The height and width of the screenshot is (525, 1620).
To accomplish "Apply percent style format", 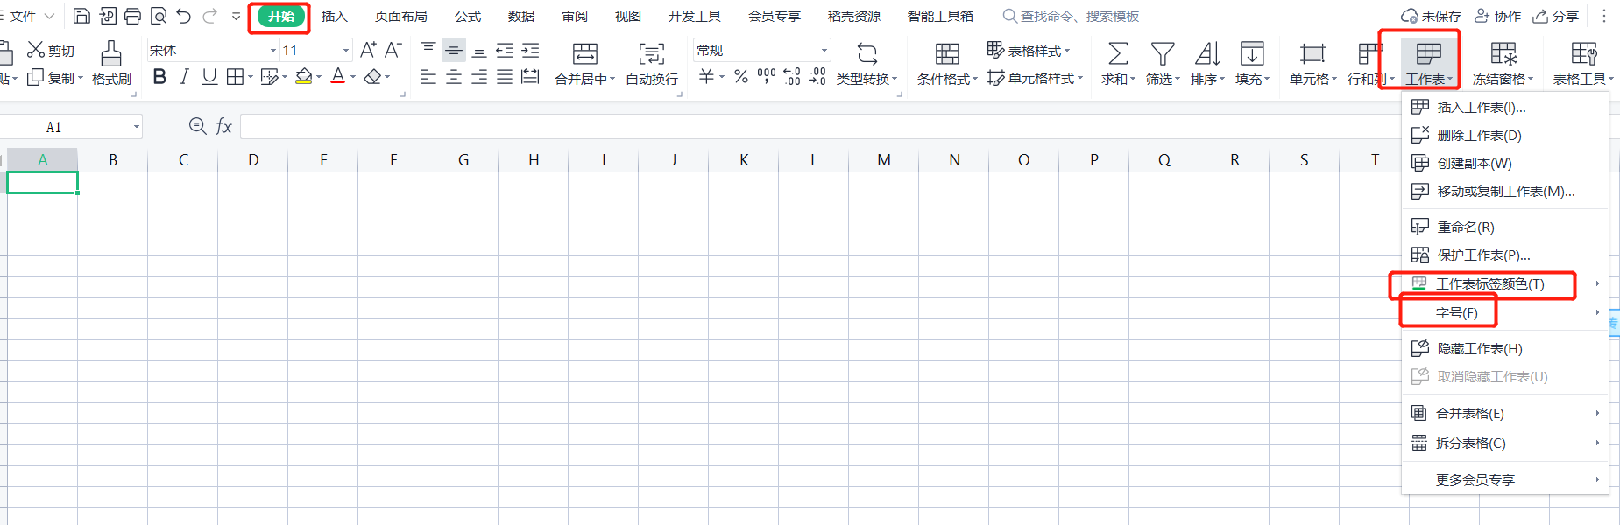I will 741,77.
